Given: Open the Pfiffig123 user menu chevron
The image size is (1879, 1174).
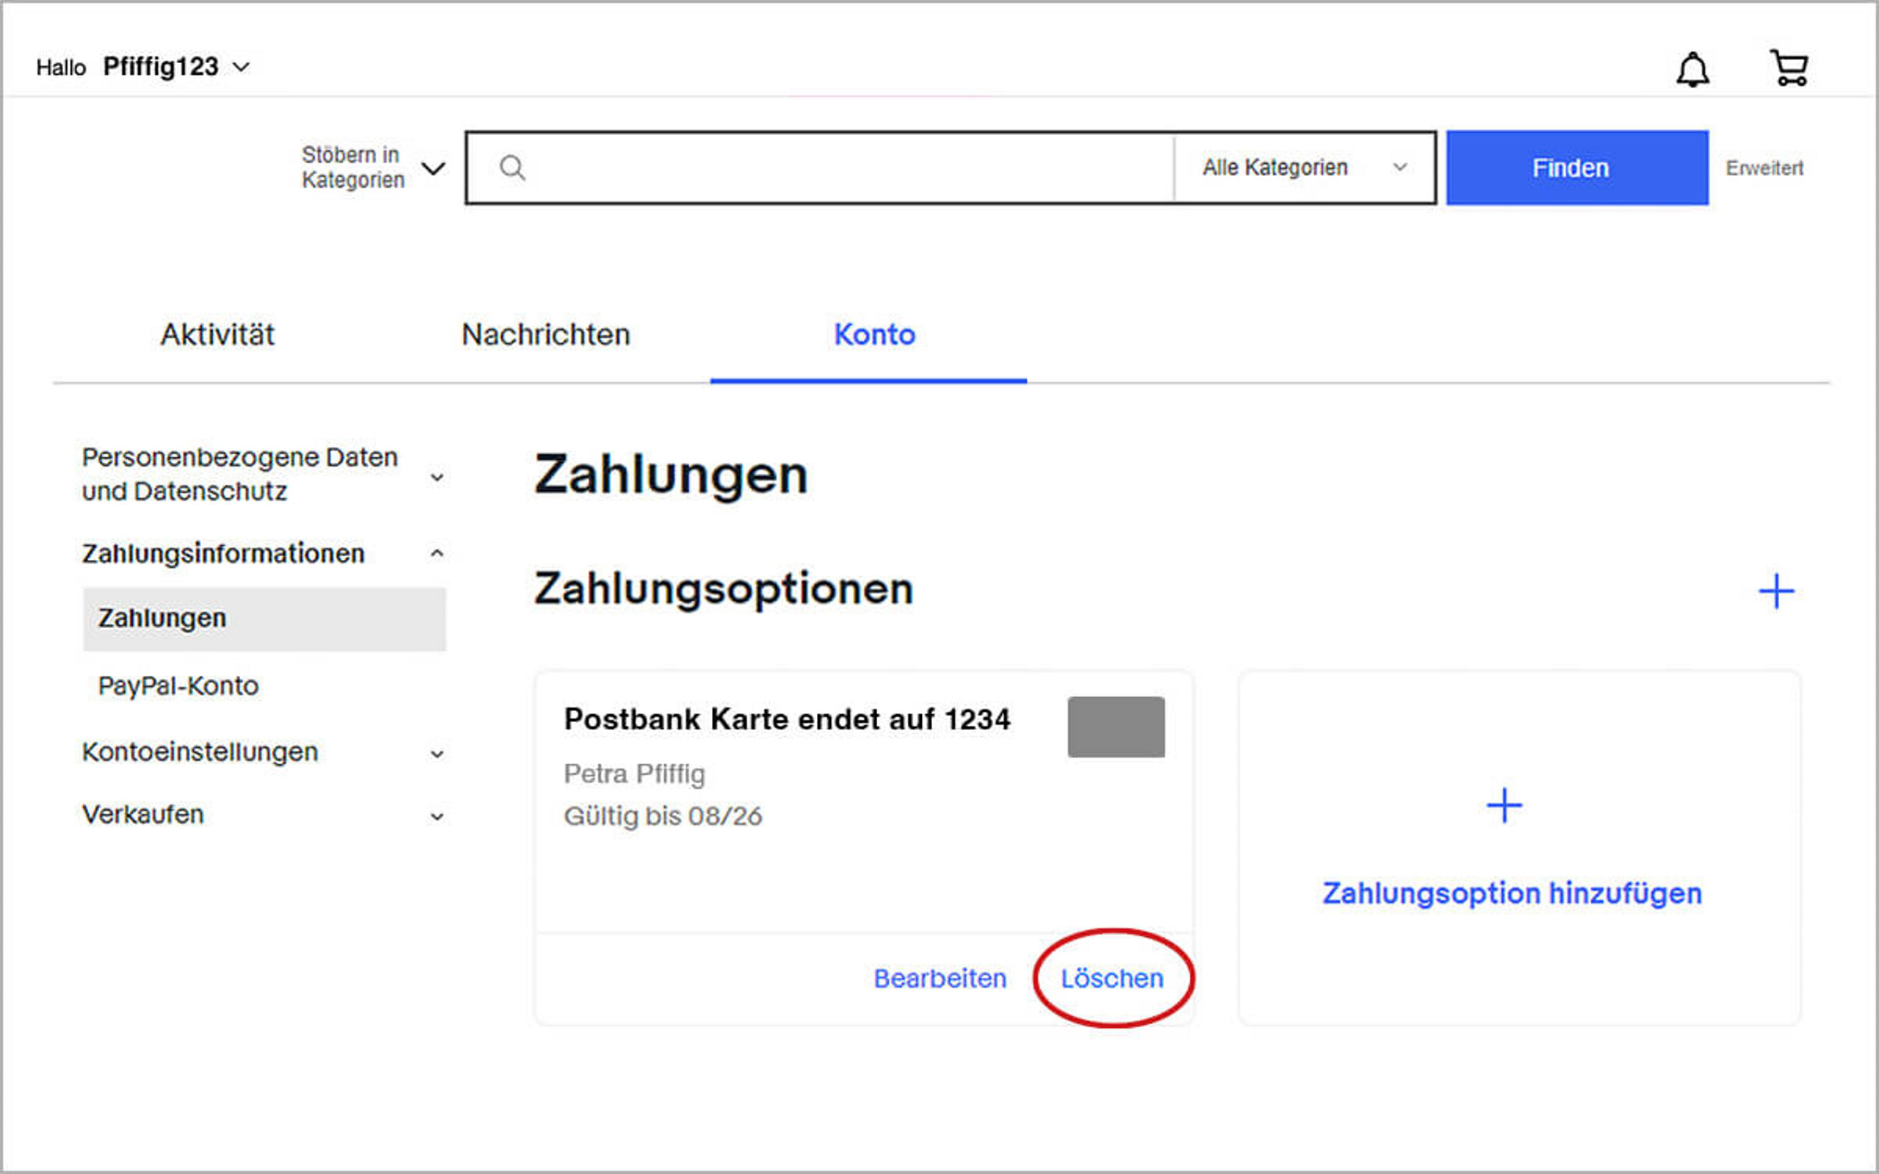Looking at the screenshot, I should pos(241,68).
